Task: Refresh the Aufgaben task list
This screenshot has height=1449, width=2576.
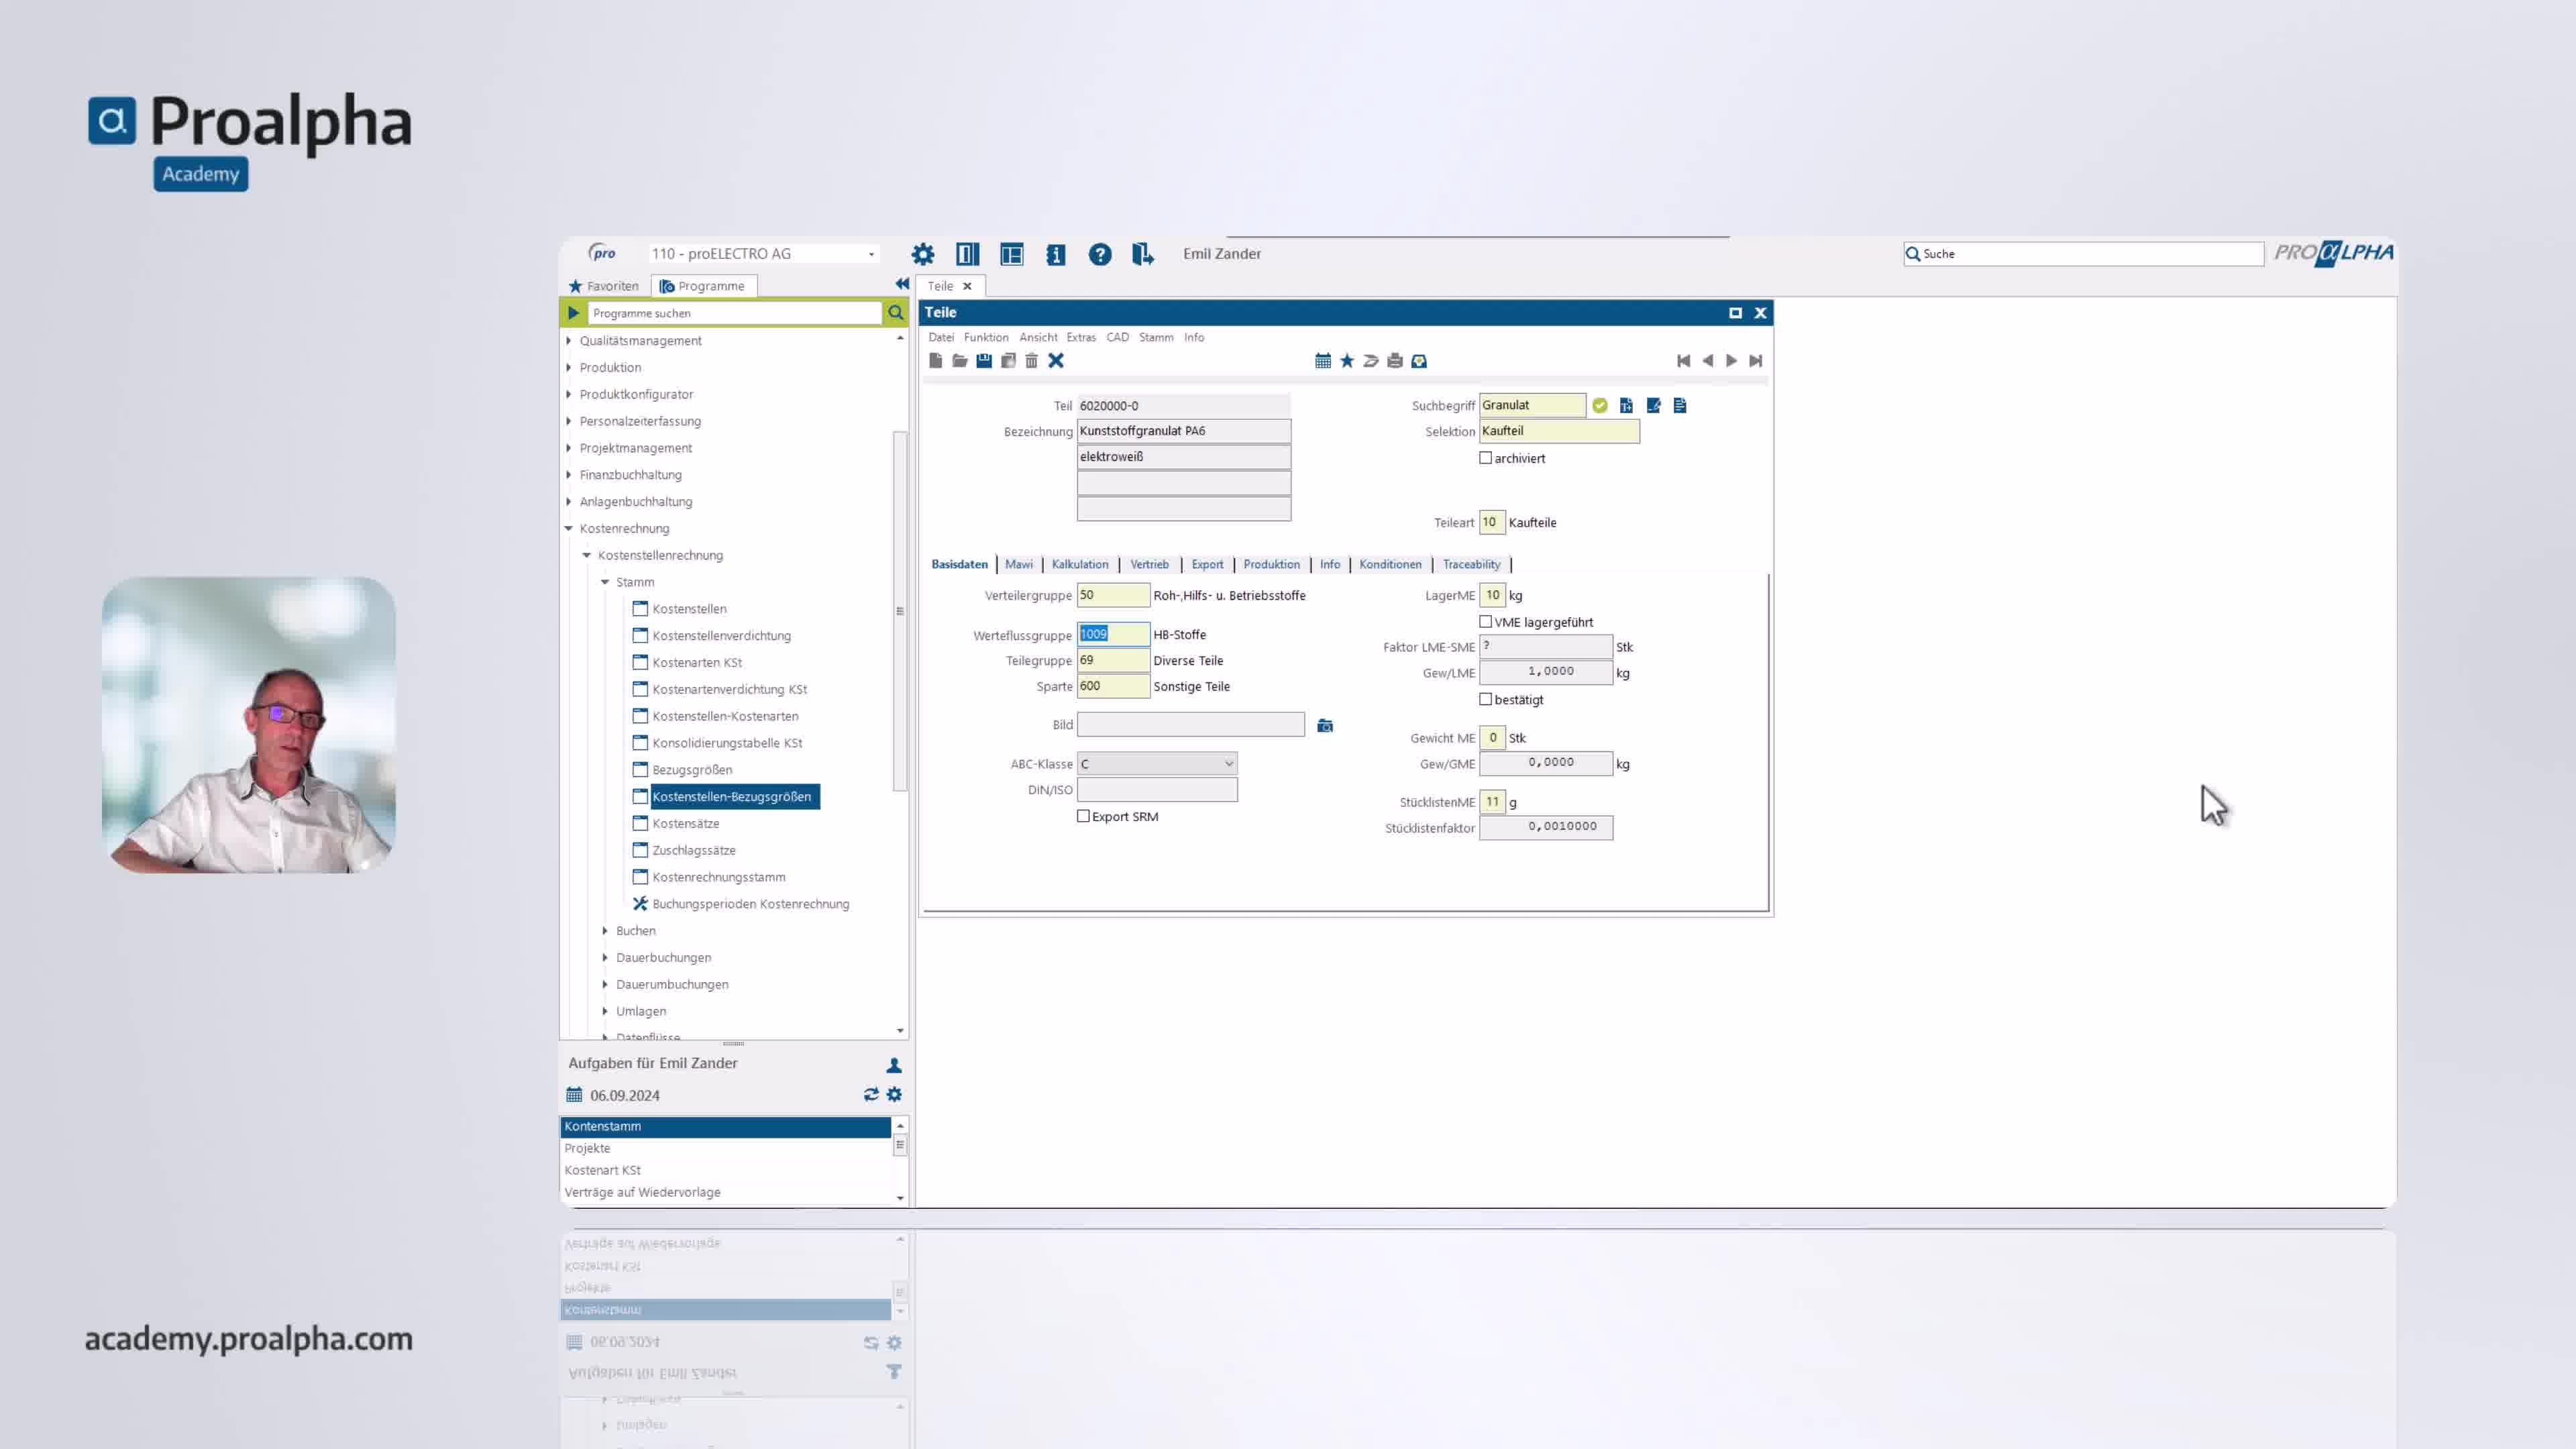Action: (871, 1095)
